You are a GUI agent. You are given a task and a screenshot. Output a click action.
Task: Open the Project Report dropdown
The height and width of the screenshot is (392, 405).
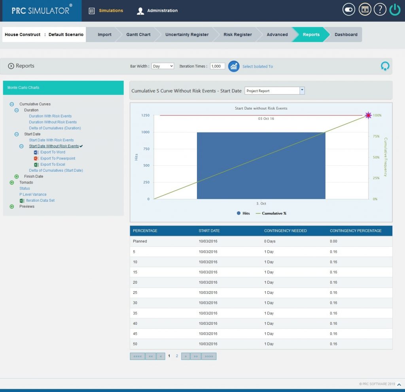pos(274,91)
